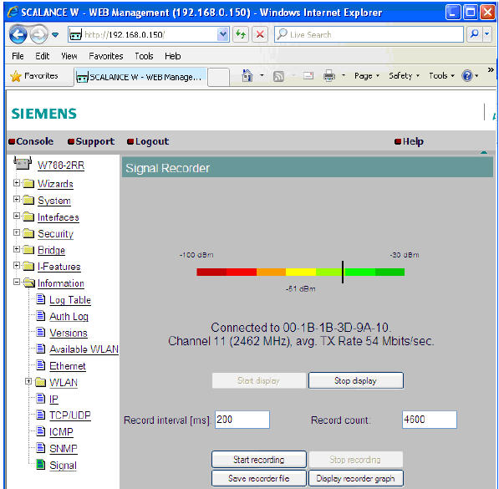Open the Home button dropdown arrow
499x489 pixels.
(262, 76)
